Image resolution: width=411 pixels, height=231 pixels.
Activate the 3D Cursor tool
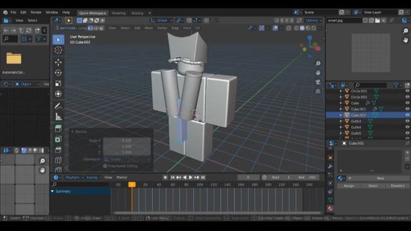tap(58, 50)
